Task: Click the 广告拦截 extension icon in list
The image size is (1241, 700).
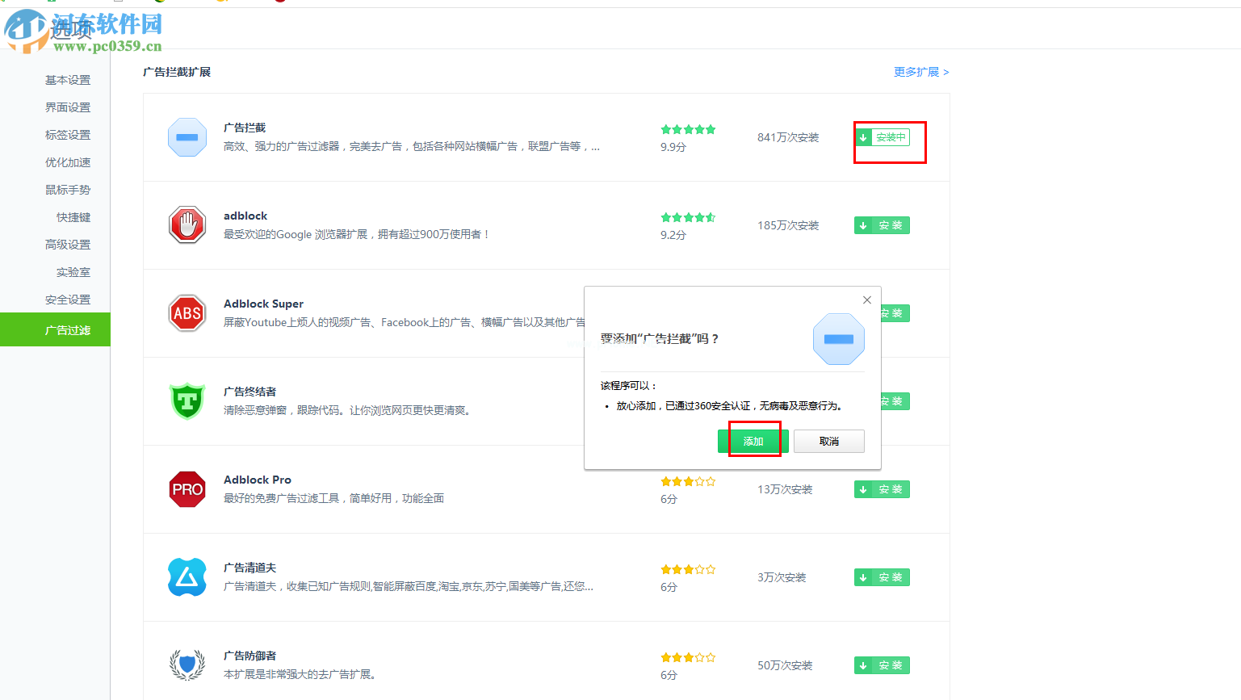Action: click(x=187, y=137)
